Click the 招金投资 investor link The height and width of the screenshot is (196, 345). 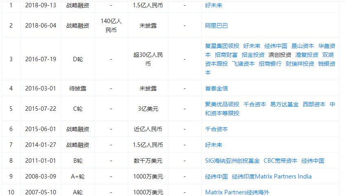coord(253,55)
